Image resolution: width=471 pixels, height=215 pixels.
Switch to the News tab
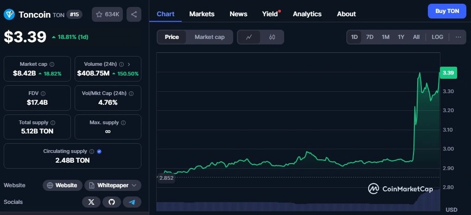tap(238, 14)
